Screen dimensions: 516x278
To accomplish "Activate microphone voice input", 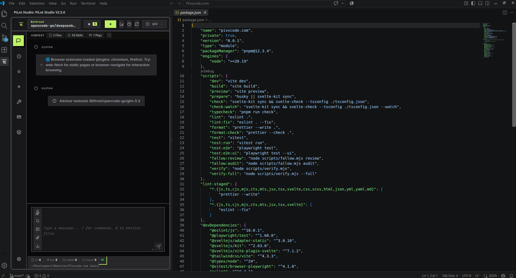I will pyautogui.click(x=38, y=212).
